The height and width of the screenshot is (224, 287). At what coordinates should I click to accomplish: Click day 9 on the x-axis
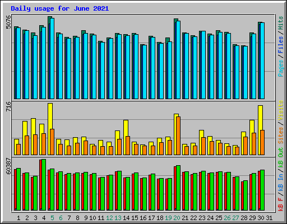tap(86, 218)
